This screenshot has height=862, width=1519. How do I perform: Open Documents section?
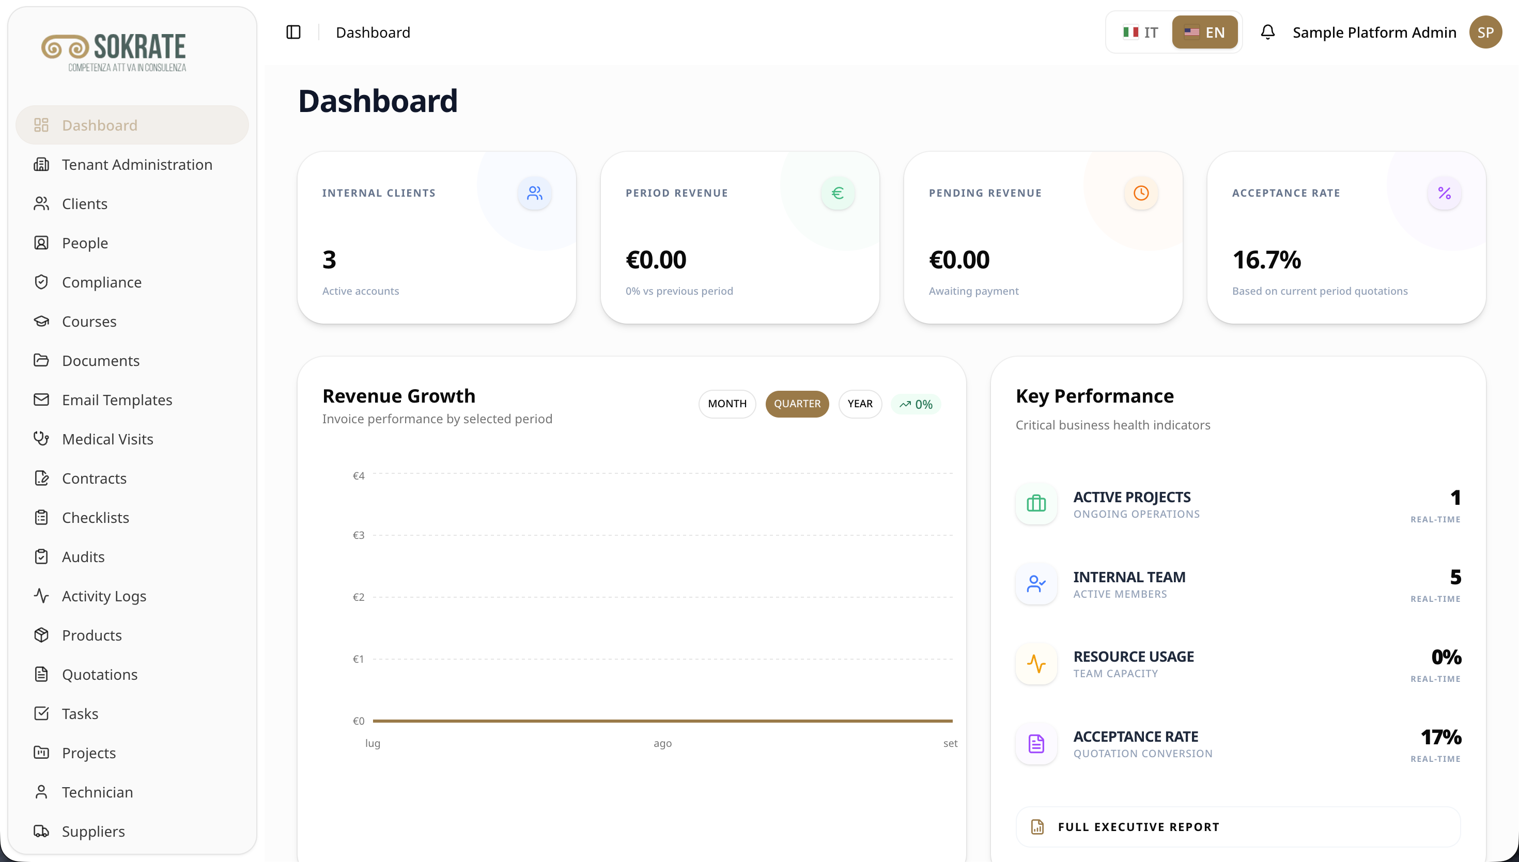pos(132,360)
